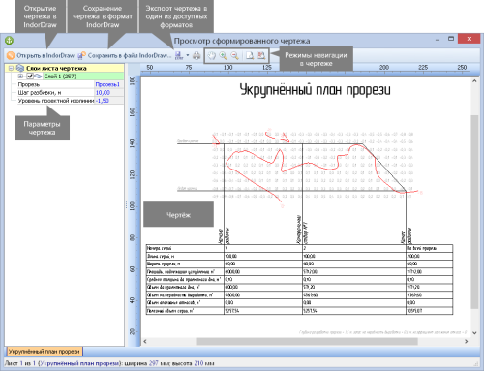
Task: Click the horizontal scrollbar right arrow
Action: coord(467,341)
